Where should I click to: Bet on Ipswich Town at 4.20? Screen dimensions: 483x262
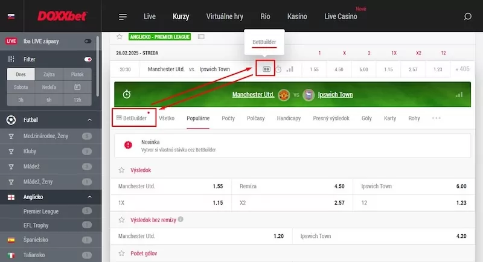[383, 236]
